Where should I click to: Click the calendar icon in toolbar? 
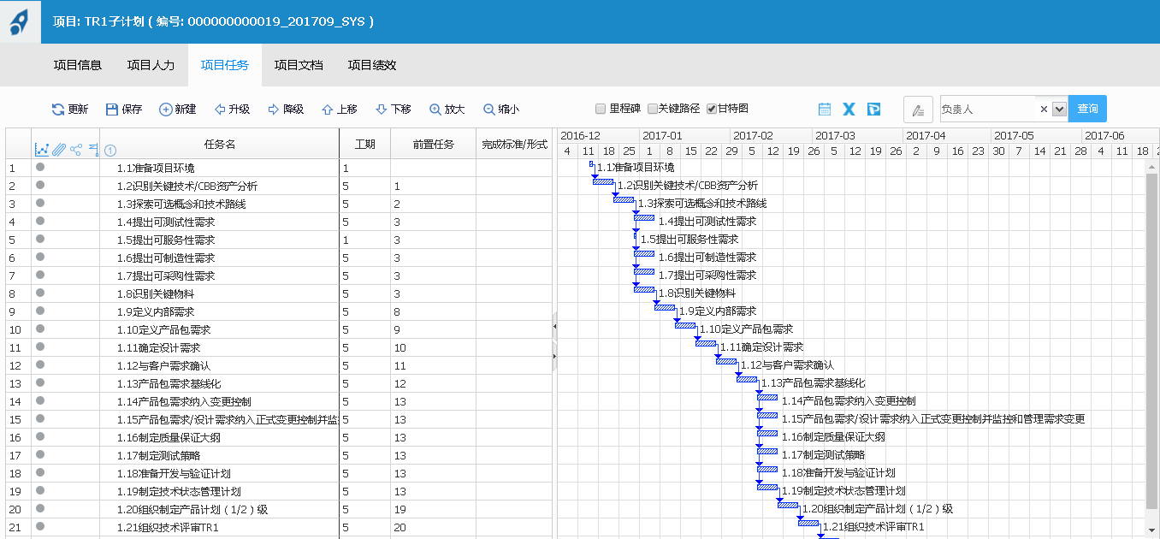point(825,110)
